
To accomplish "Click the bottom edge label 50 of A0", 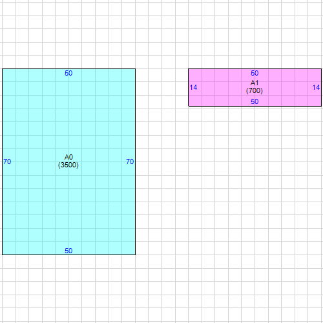I will pos(68,251).
